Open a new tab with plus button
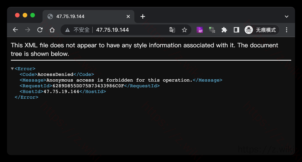The image size is (302, 162). click(143, 16)
